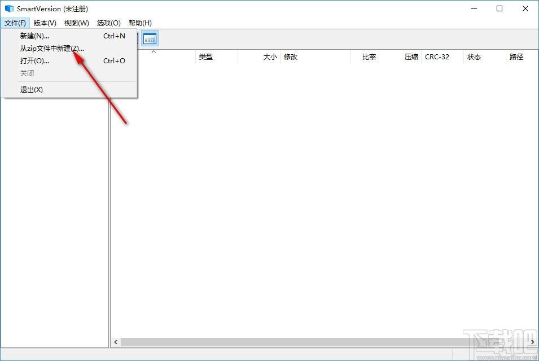Sort by the 修改 column header
The height and width of the screenshot is (361, 539).
click(x=315, y=57)
